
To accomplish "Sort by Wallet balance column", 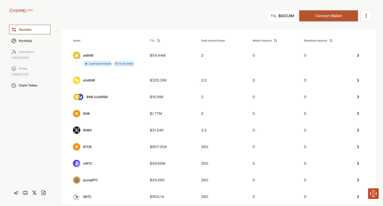I will pos(276,40).
